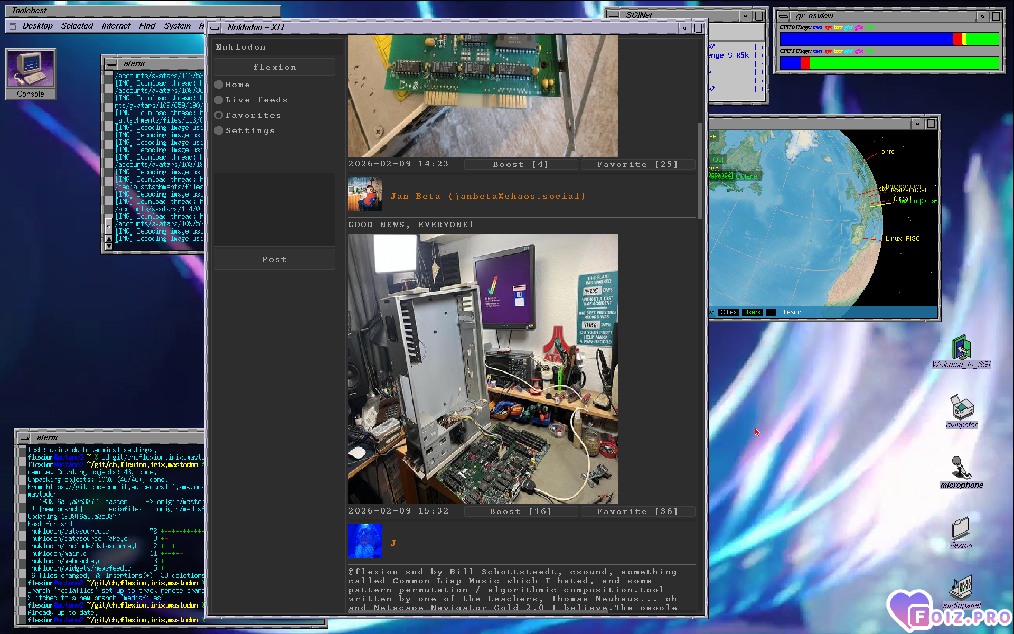This screenshot has width=1014, height=634.
Task: Toggle the Users filter on map
Action: coord(752,312)
